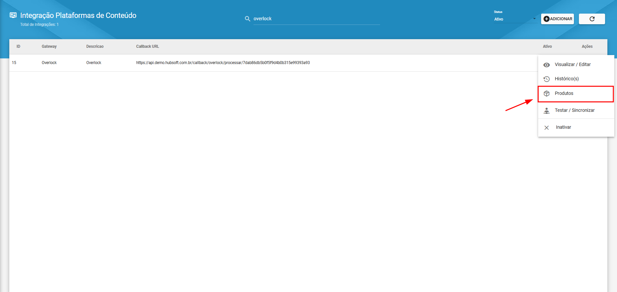Choose Visualizar / Editar from menu
The height and width of the screenshot is (292, 617).
[x=576, y=64]
